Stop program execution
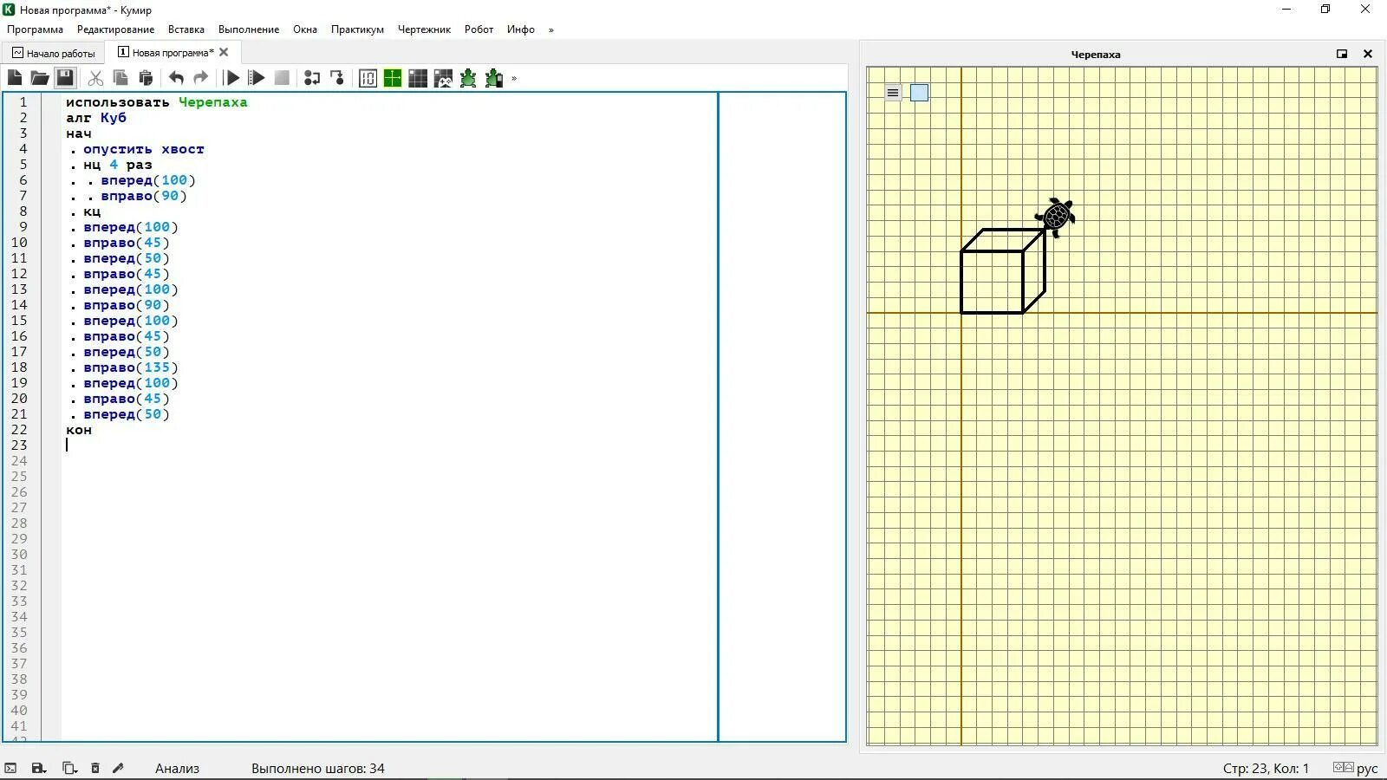1387x780 pixels. coord(282,78)
